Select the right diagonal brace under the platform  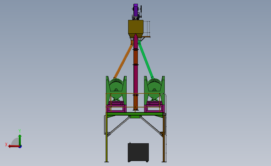(x=151, y=126)
